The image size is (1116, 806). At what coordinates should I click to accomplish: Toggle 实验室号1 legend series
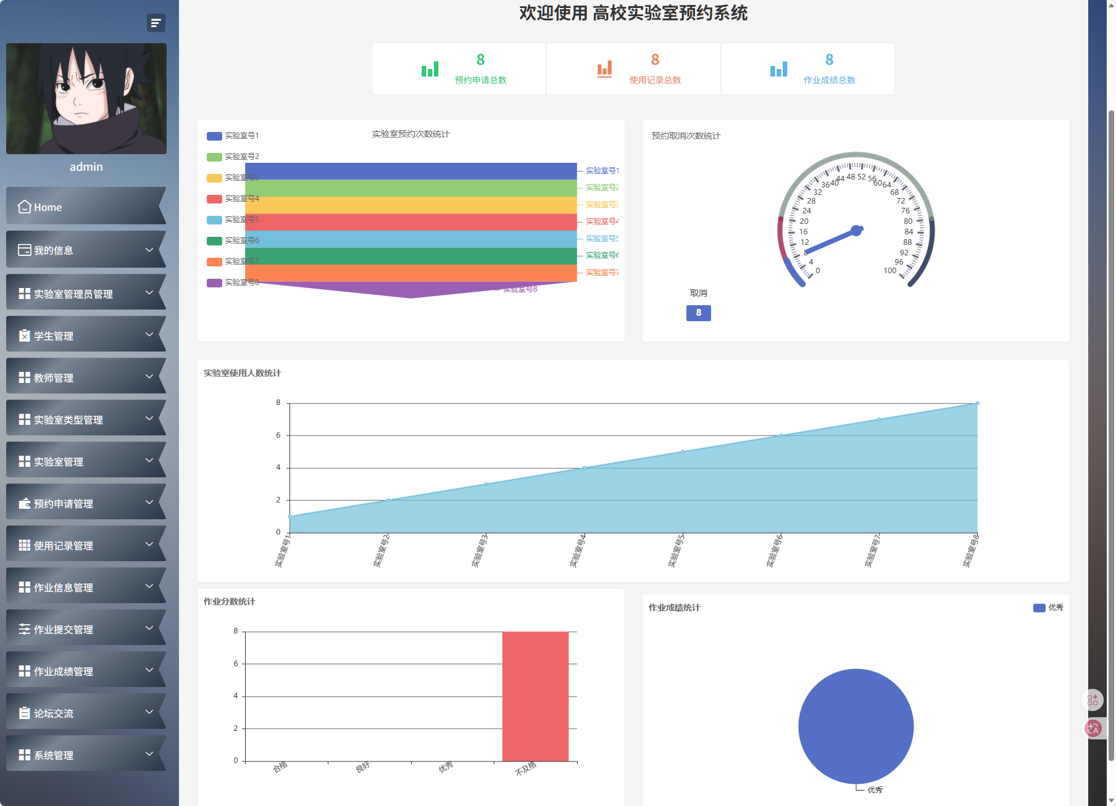point(233,136)
